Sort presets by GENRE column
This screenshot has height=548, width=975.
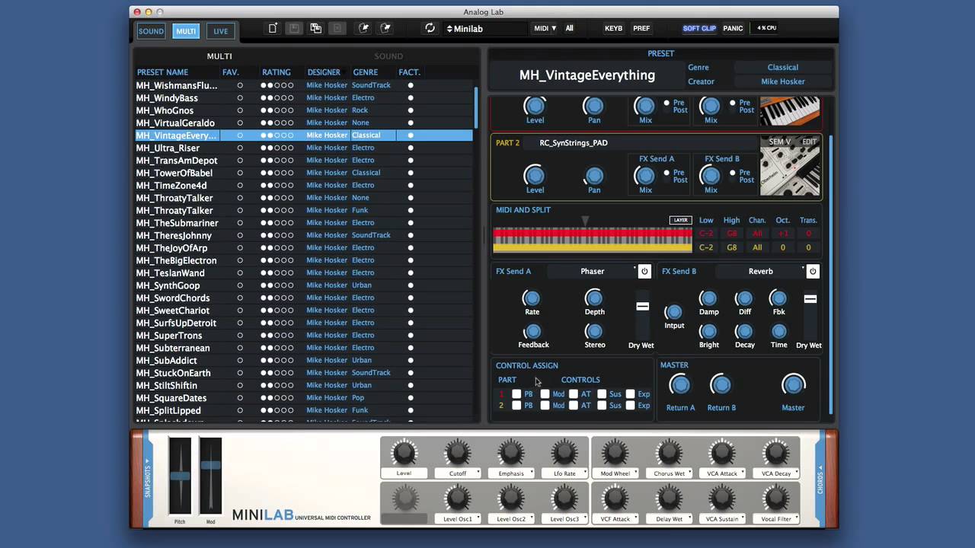(366, 72)
